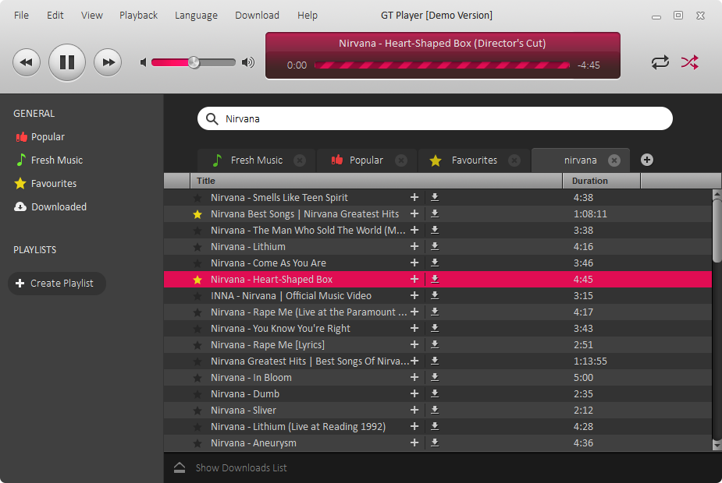
Task: Toggle repeat mode
Action: coord(660,62)
